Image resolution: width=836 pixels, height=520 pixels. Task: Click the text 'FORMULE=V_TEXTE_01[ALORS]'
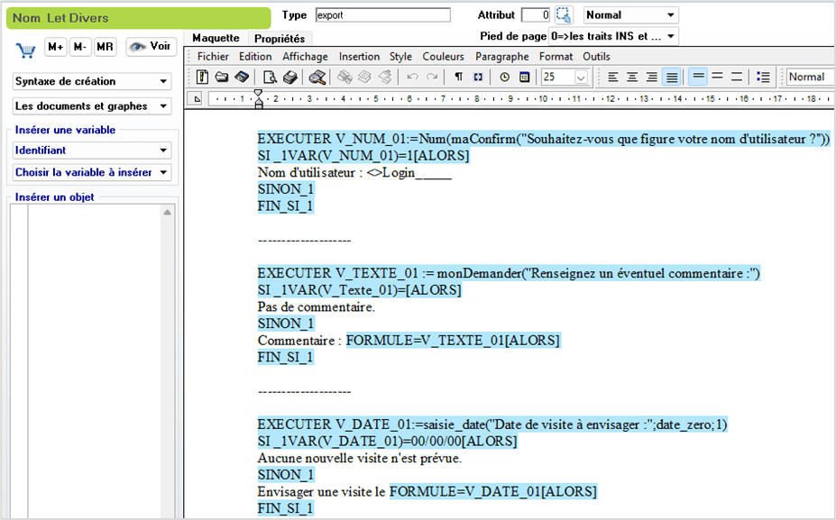point(454,341)
